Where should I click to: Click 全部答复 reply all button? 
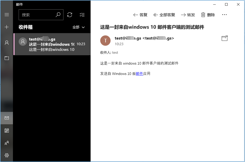click(x=164, y=15)
